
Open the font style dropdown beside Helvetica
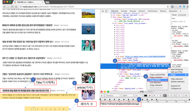[128, 96]
